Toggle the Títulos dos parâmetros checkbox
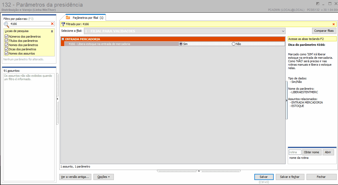 6,41
